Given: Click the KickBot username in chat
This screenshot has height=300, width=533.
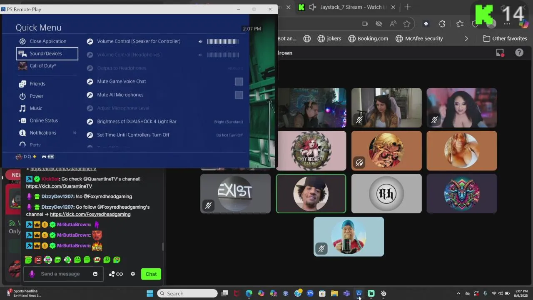Looking at the screenshot, I should (x=50, y=179).
